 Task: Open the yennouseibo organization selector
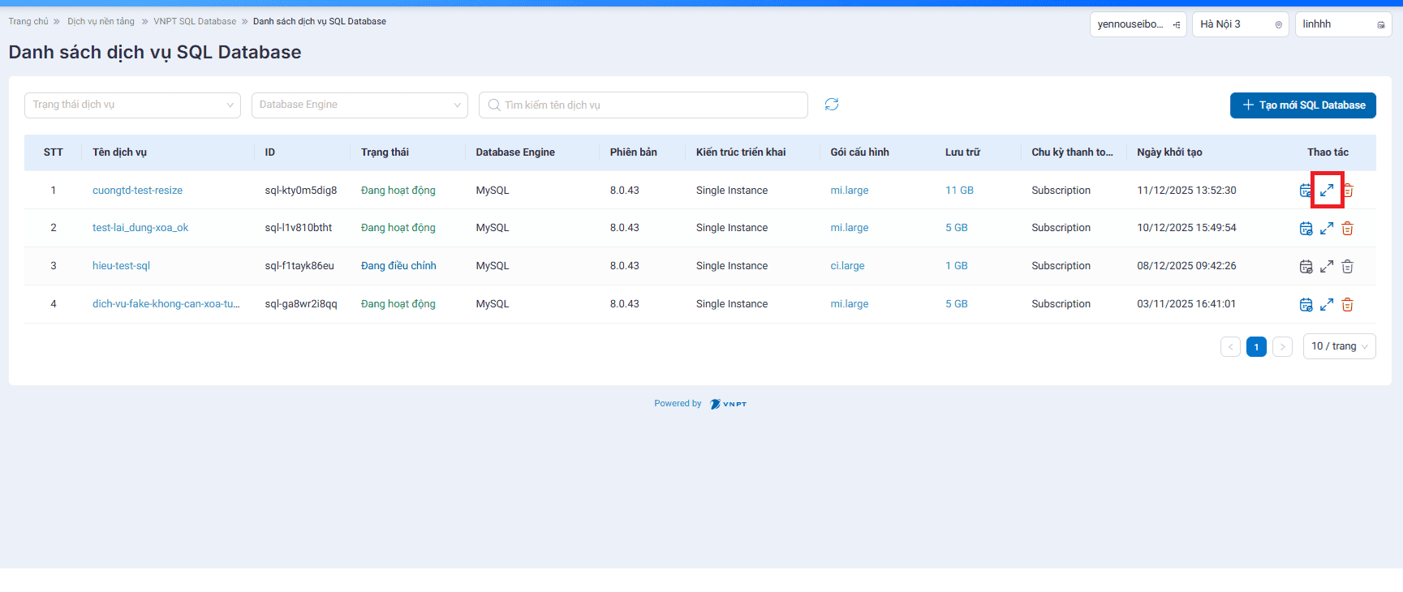click(1138, 24)
